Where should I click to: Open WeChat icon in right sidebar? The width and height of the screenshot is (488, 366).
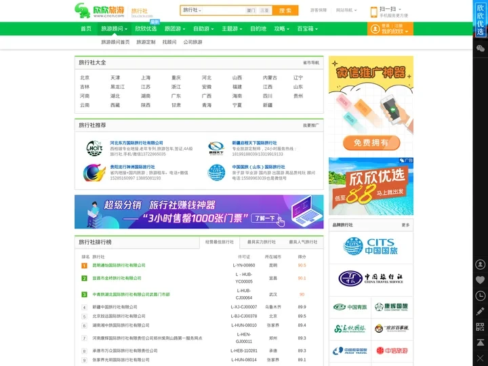481,48
